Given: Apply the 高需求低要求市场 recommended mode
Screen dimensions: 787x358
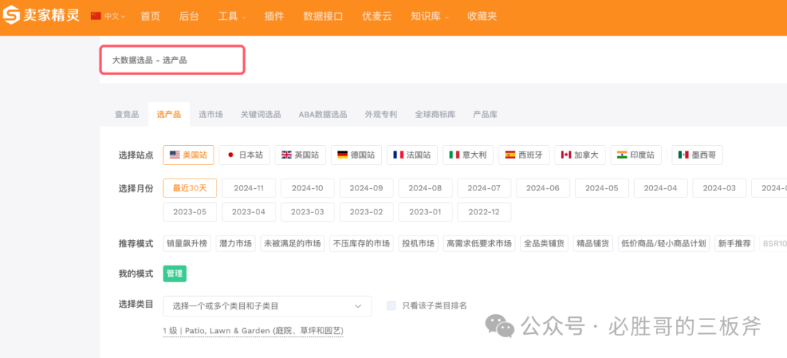Looking at the screenshot, I should coord(479,244).
